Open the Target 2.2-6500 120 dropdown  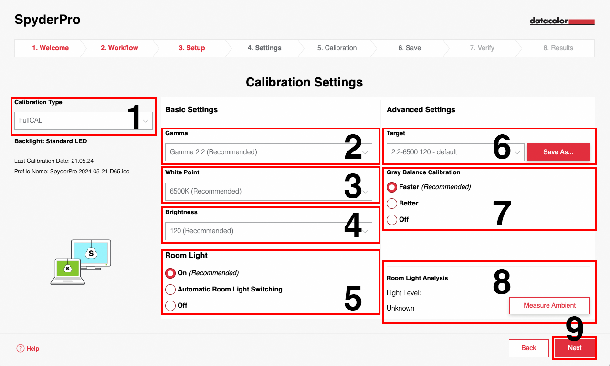pyautogui.click(x=455, y=152)
